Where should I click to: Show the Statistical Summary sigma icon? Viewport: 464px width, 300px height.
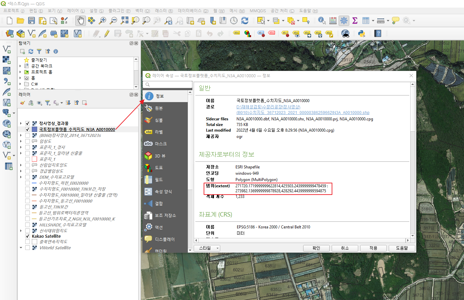pos(355,21)
